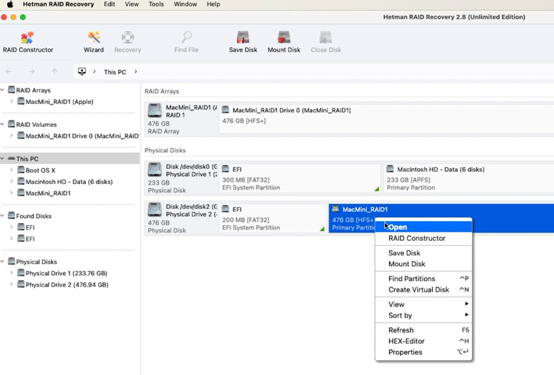This screenshot has height=375, width=554.
Task: Open the View menu in menu bar
Action: (x=131, y=4)
